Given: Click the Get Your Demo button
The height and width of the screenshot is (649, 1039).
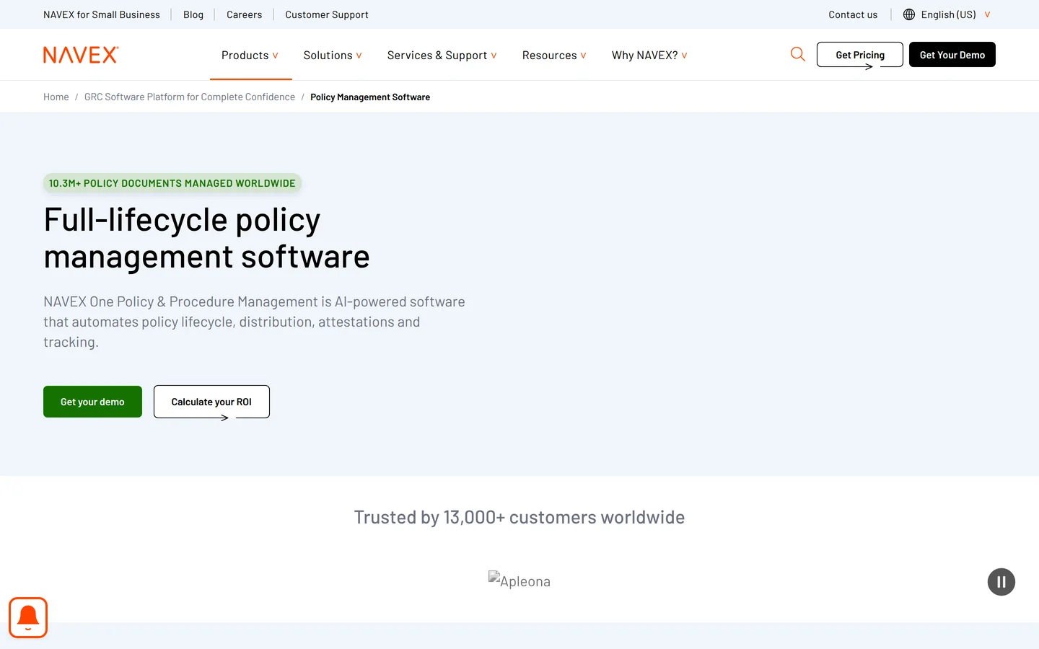Looking at the screenshot, I should tap(952, 55).
